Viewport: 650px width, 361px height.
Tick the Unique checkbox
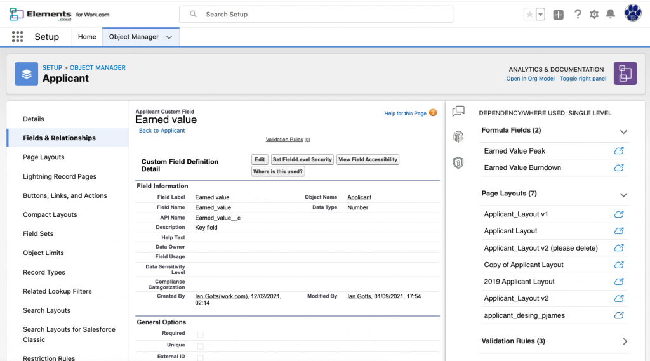pos(201,346)
